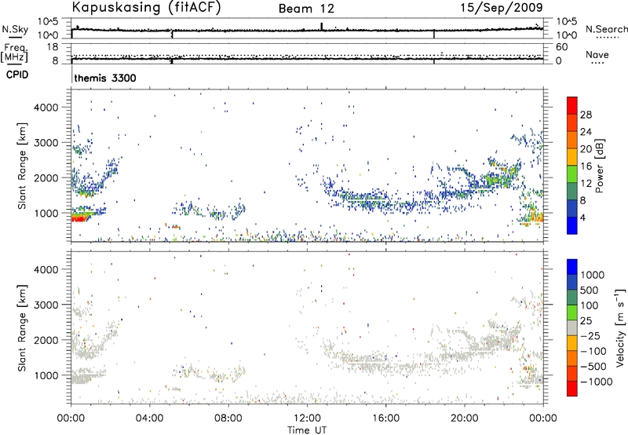
Task: Click the '20:00' time tick label
Action: [x=465, y=419]
